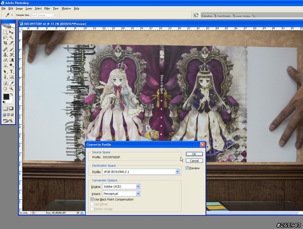Select the Slice tool
The width and height of the screenshot is (303, 229).
click(11, 43)
